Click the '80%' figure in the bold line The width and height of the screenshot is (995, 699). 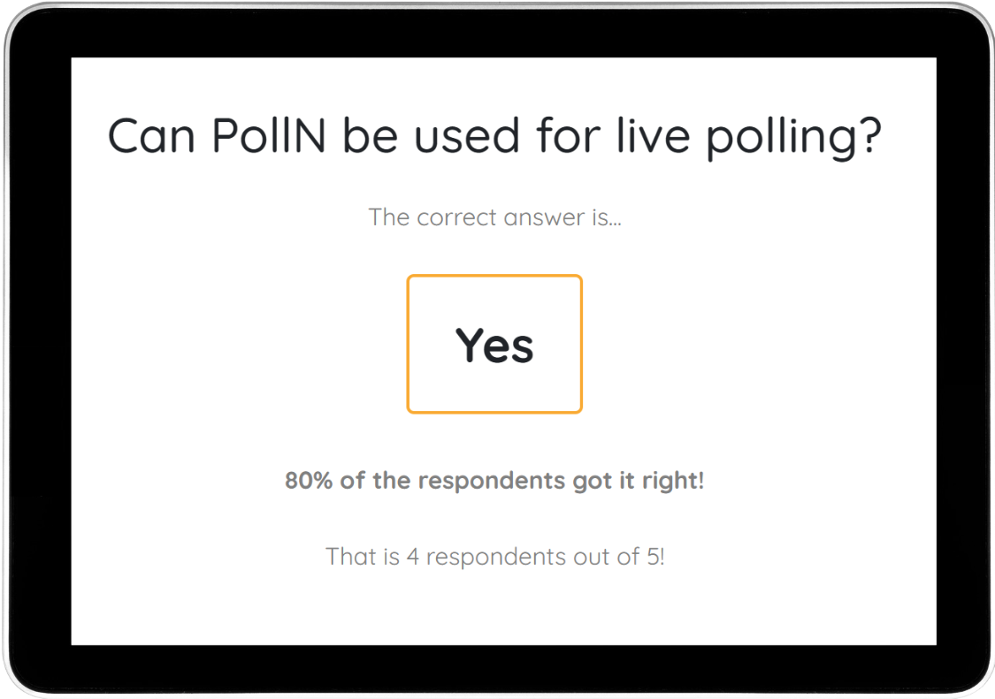click(x=305, y=481)
